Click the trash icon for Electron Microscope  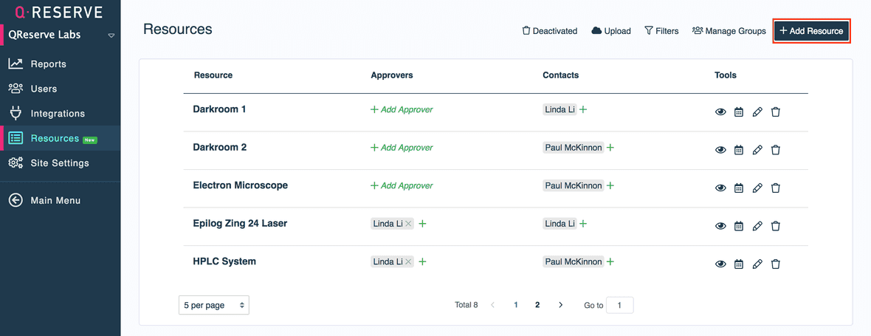776,188
